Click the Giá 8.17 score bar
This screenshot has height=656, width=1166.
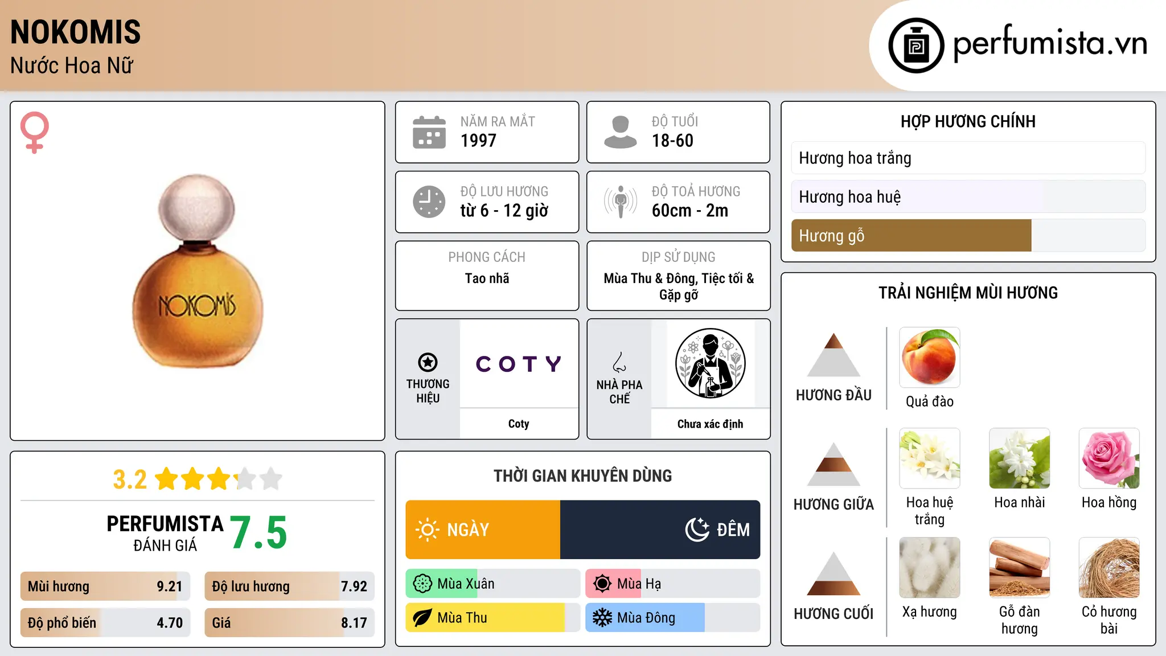click(289, 622)
